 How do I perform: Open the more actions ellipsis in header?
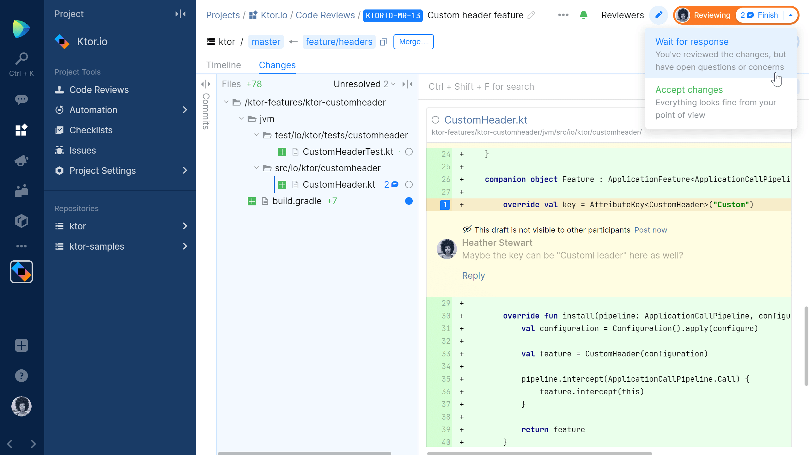[563, 15]
